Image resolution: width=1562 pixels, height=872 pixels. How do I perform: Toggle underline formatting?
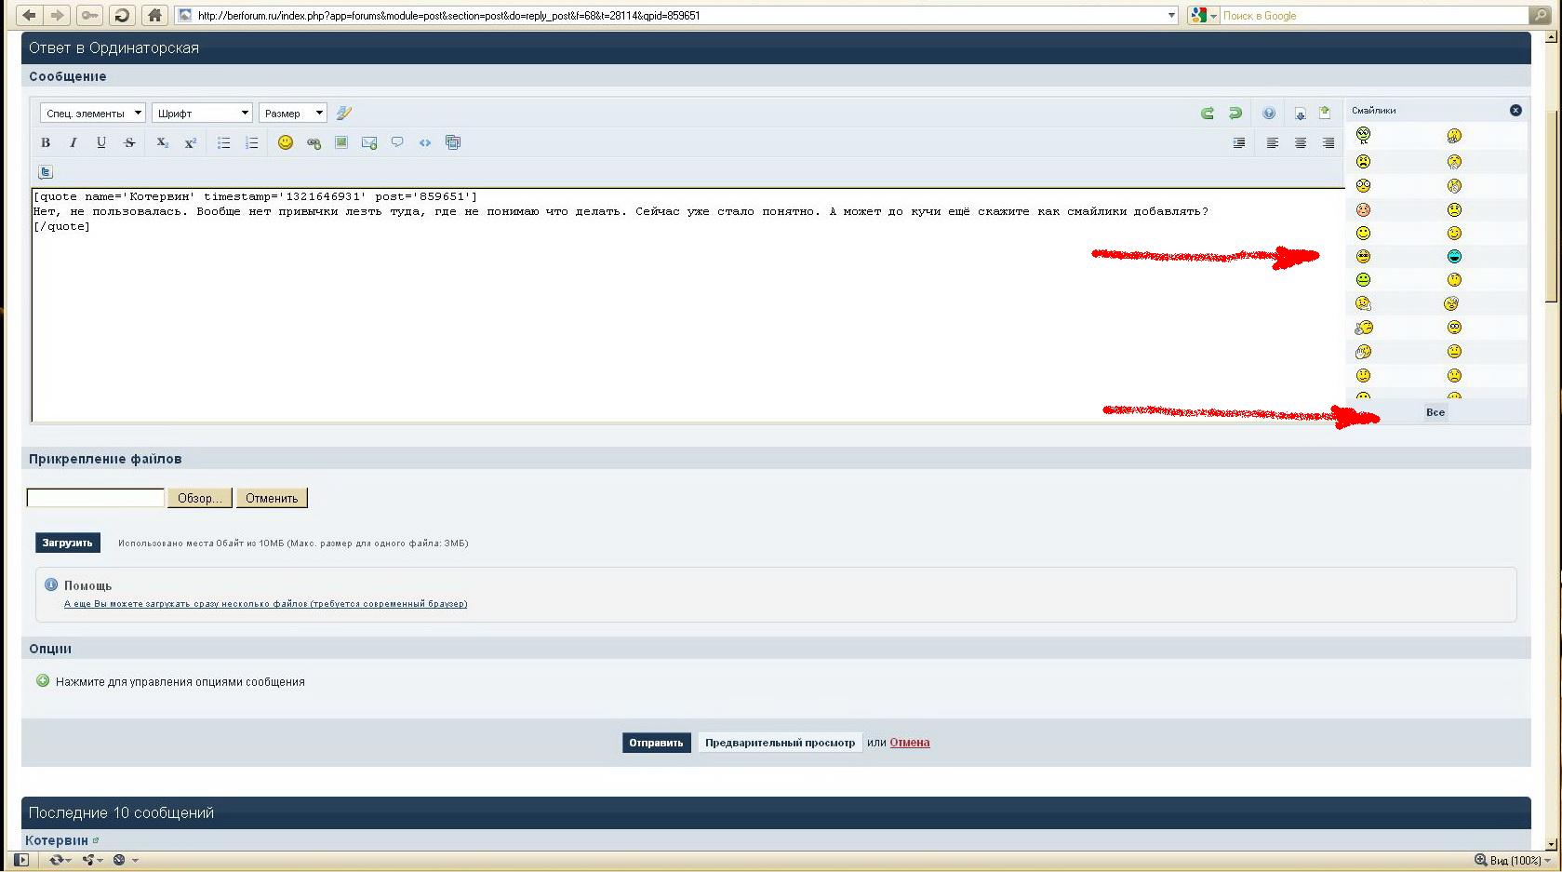(x=101, y=142)
